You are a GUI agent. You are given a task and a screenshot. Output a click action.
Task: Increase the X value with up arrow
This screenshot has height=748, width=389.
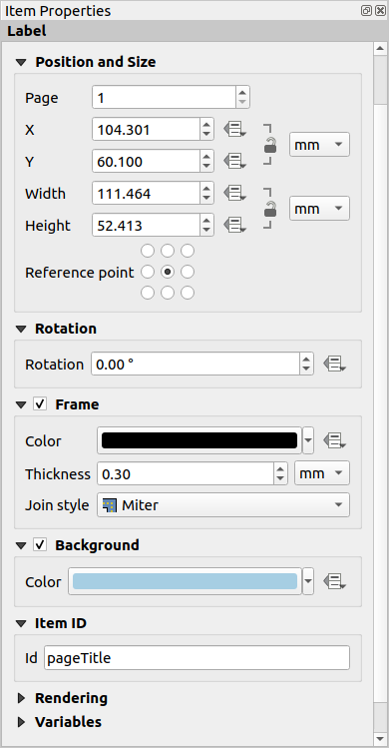pos(206,124)
